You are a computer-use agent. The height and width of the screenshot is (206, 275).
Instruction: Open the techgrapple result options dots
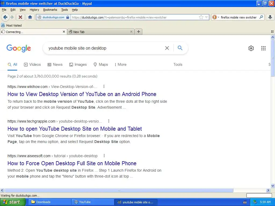(x=109, y=121)
